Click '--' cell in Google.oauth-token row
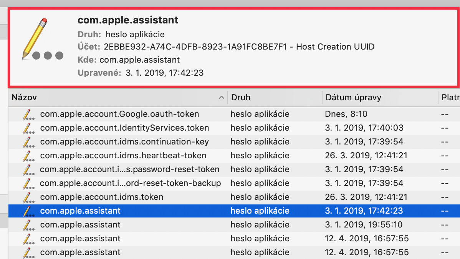The height and width of the screenshot is (259, 460). point(445,114)
